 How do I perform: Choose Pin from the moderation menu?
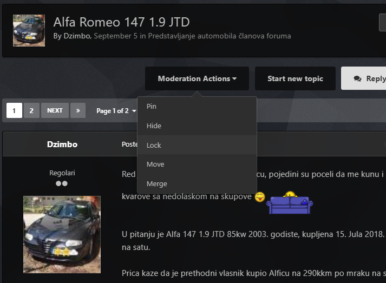[197, 106]
